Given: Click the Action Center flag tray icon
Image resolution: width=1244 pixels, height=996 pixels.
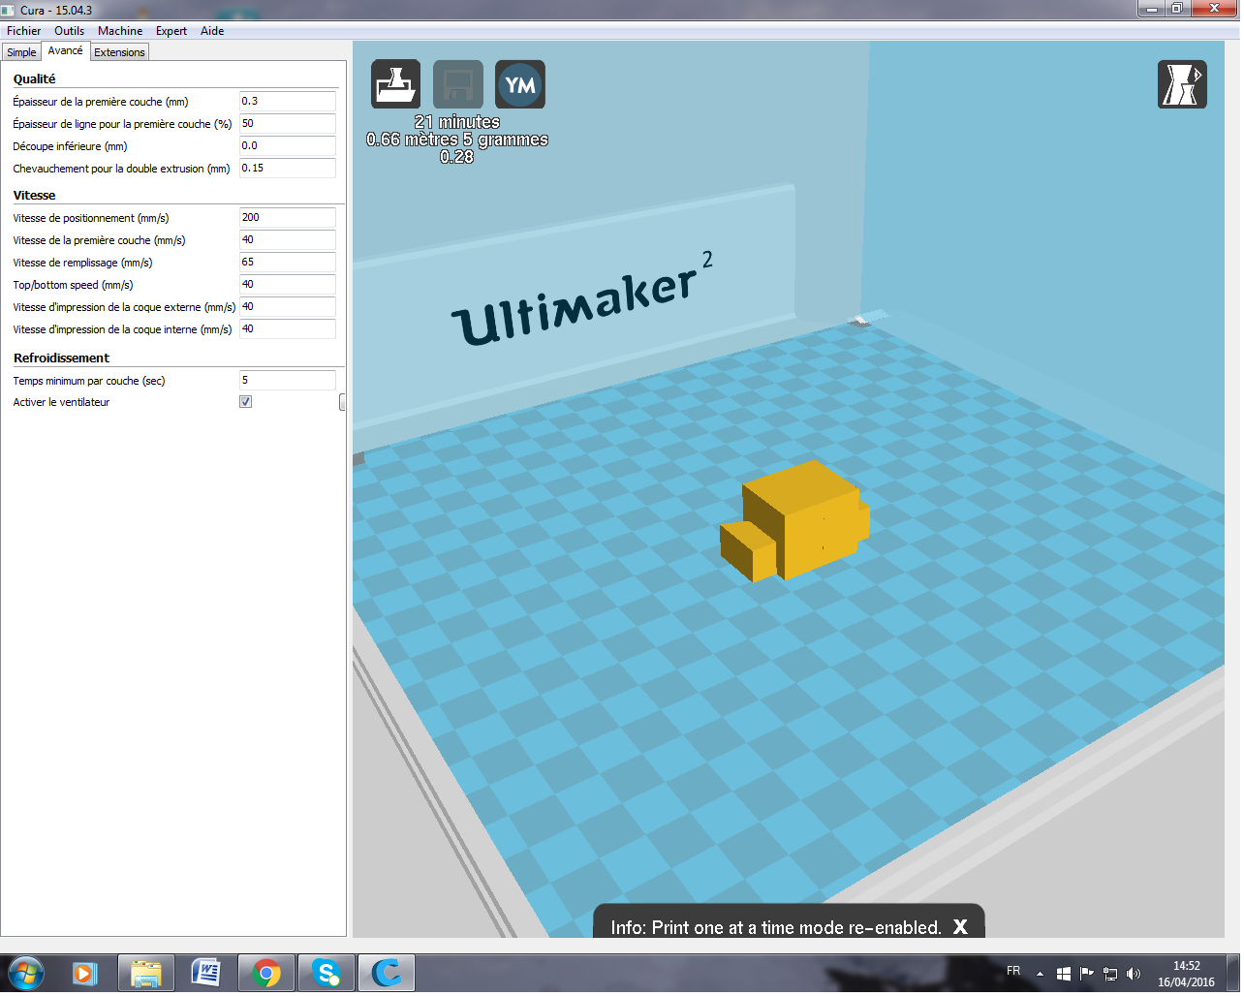Looking at the screenshot, I should point(1087,974).
